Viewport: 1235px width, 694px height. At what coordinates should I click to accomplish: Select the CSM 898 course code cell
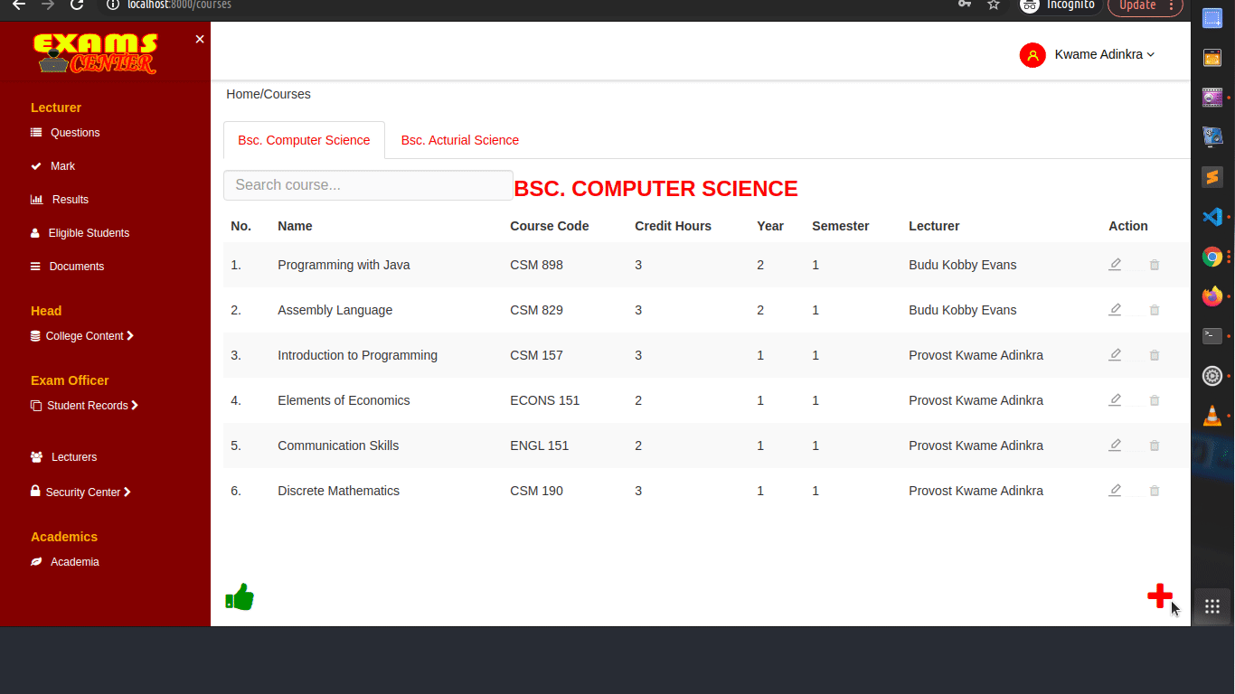point(536,265)
